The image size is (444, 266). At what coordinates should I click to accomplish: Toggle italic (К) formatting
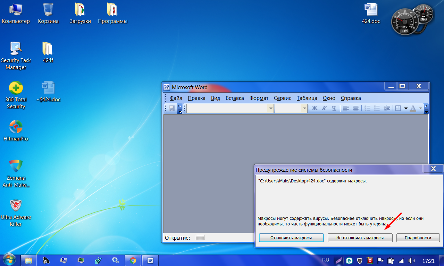pyautogui.click(x=324, y=108)
